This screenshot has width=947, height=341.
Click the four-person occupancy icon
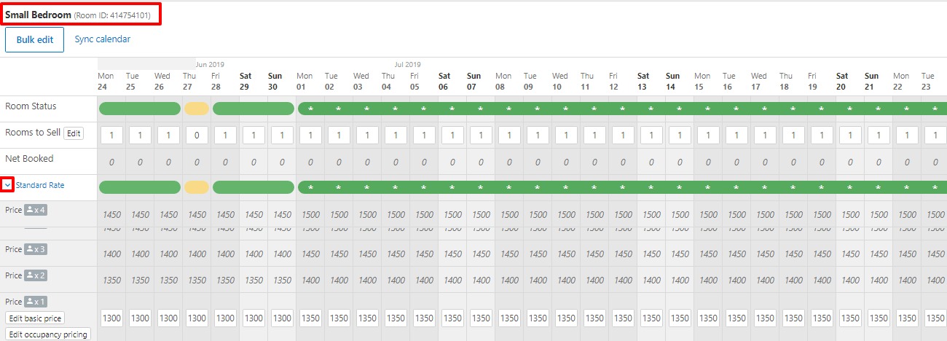(36, 210)
